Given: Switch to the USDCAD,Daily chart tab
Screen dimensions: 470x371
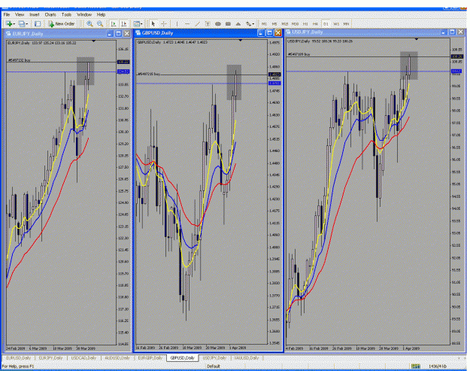Looking at the screenshot, I should click(x=83, y=357).
